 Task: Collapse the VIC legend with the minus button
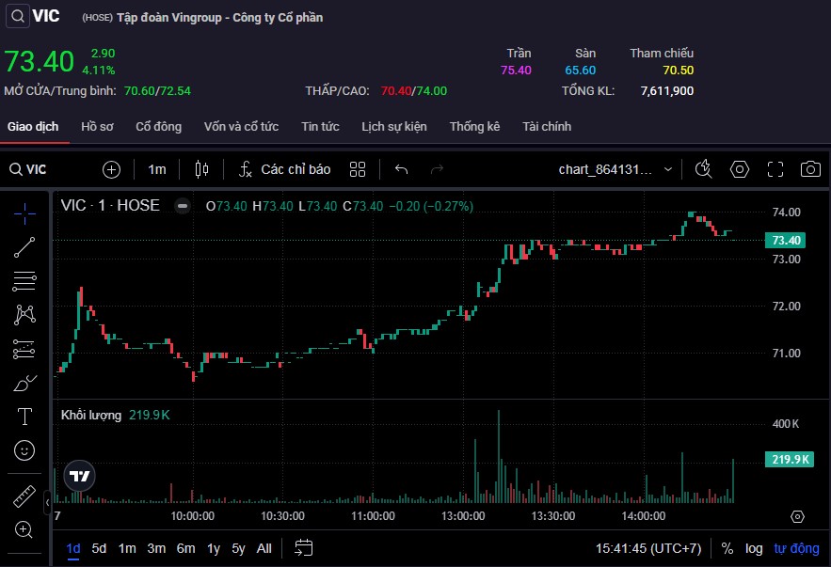(x=183, y=206)
